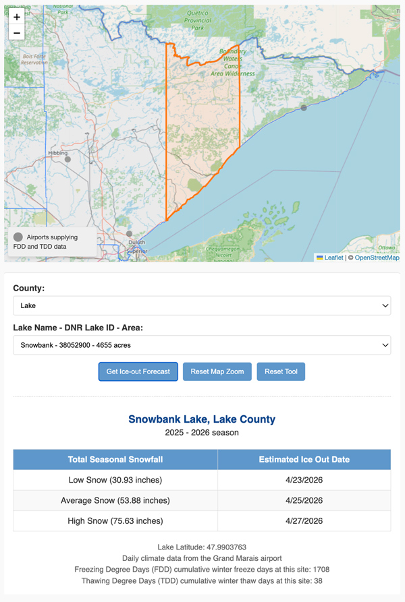
Task: Click the Estimated Ice Out Date header
Action: 304,460
